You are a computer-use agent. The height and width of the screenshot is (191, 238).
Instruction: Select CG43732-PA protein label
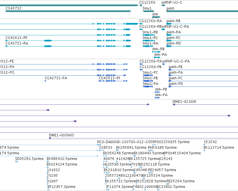pyautogui.click(x=56, y=78)
